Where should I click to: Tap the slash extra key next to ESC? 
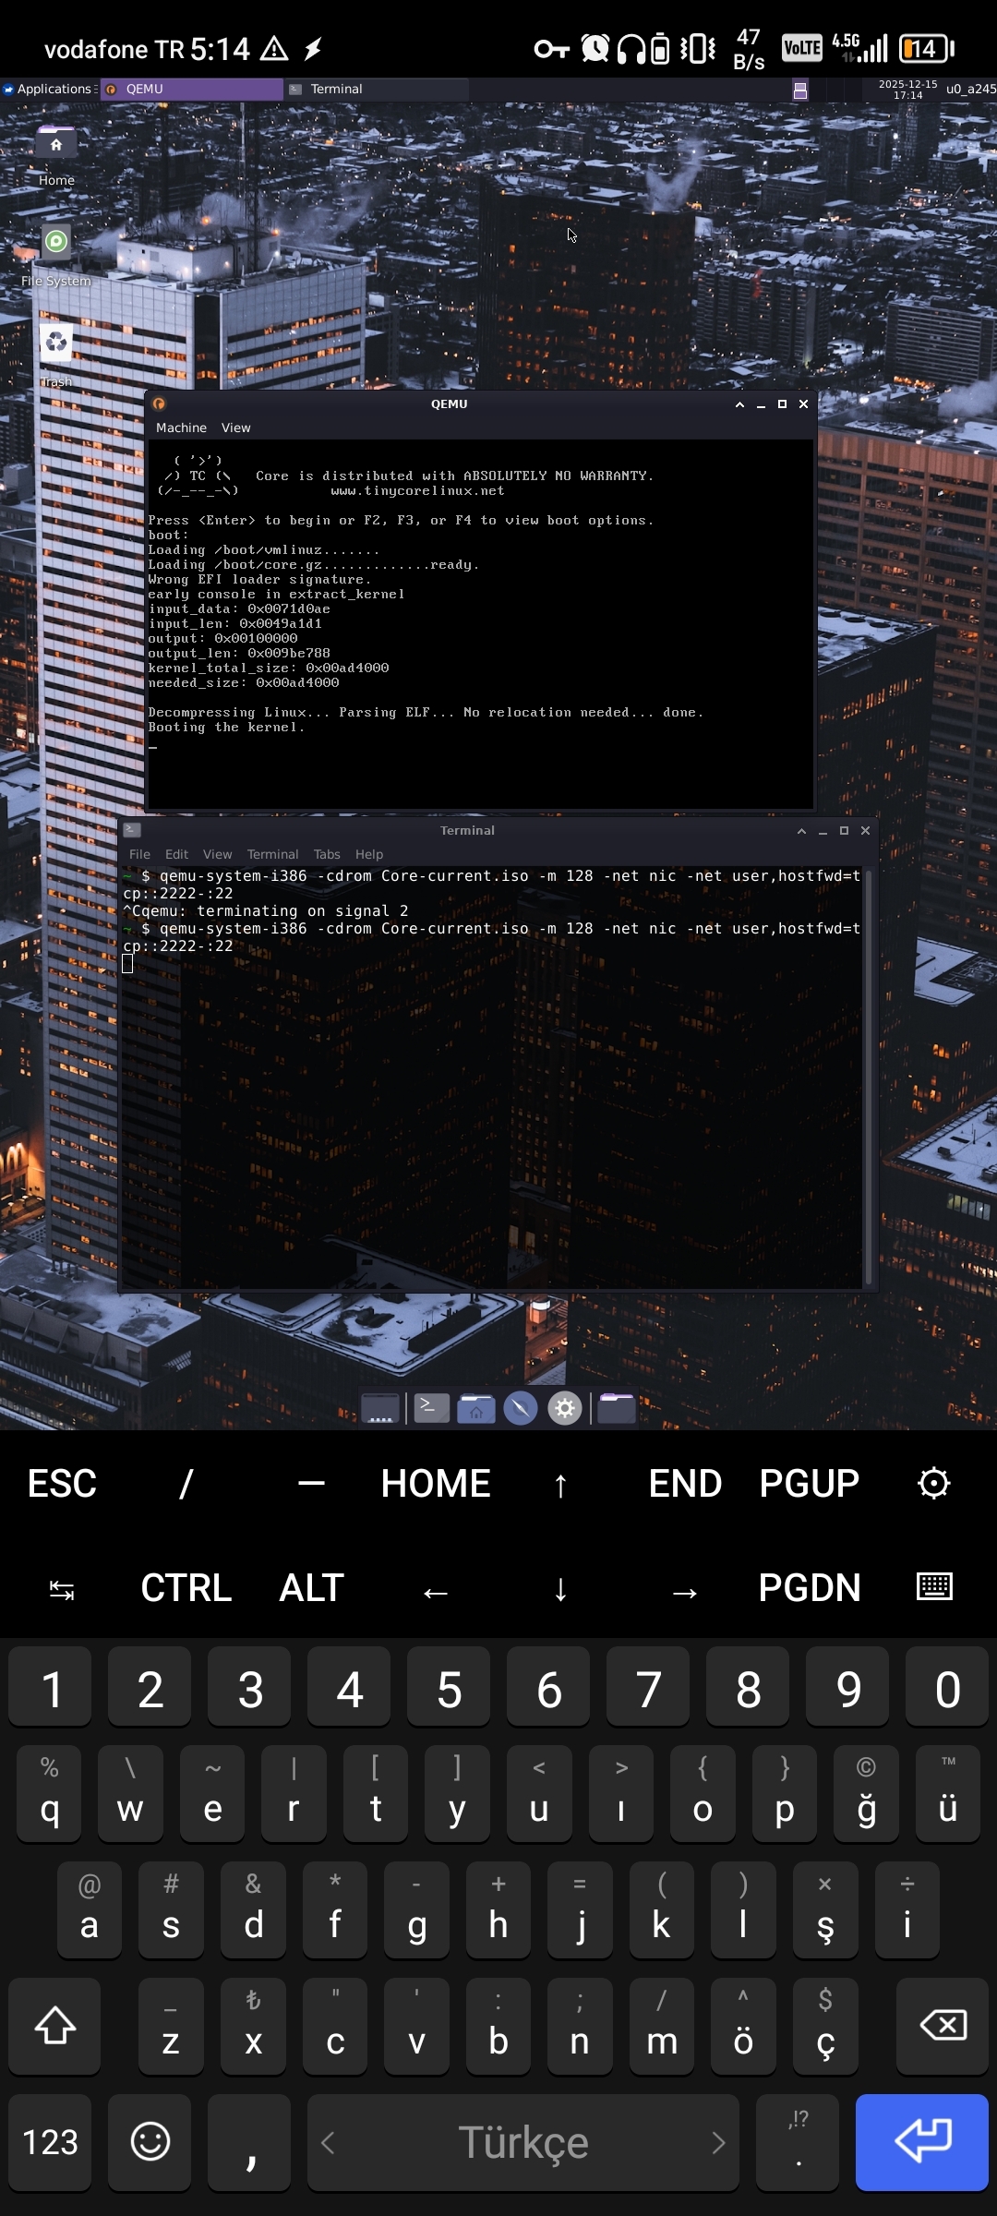186,1484
